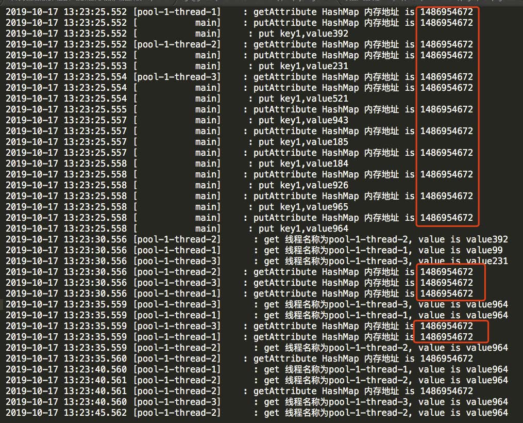The width and height of the screenshot is (523, 423).
Task: Click the log text 'put key1,value231'
Action: click(x=303, y=66)
